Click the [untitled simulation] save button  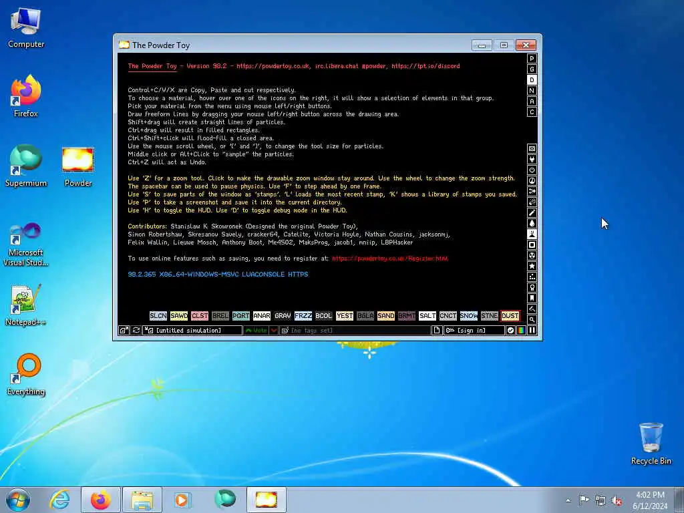point(192,331)
